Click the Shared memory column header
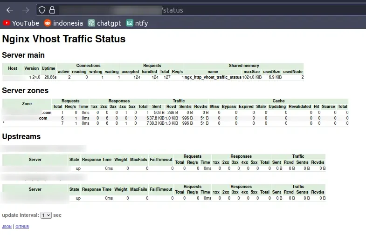The height and width of the screenshot is (235, 366). (244, 66)
